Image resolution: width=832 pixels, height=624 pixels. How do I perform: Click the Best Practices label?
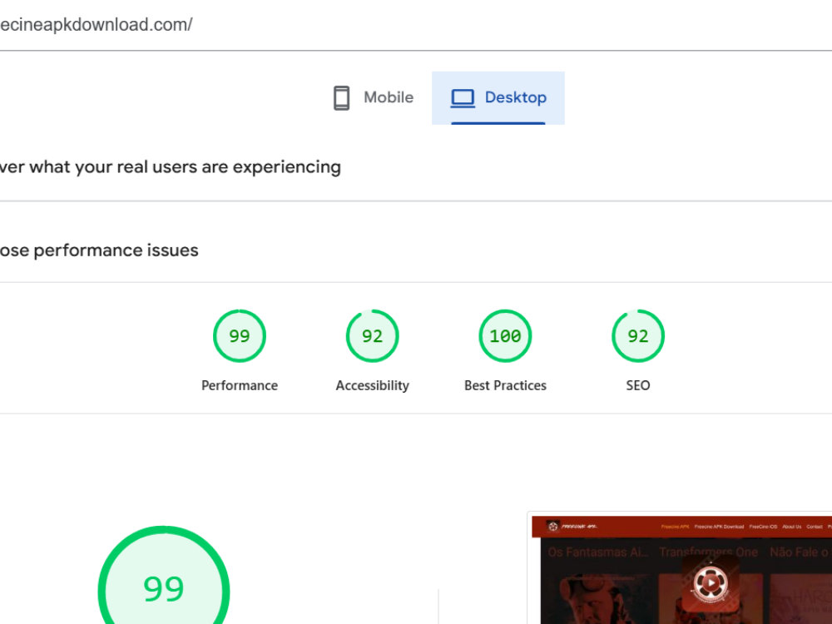(505, 385)
